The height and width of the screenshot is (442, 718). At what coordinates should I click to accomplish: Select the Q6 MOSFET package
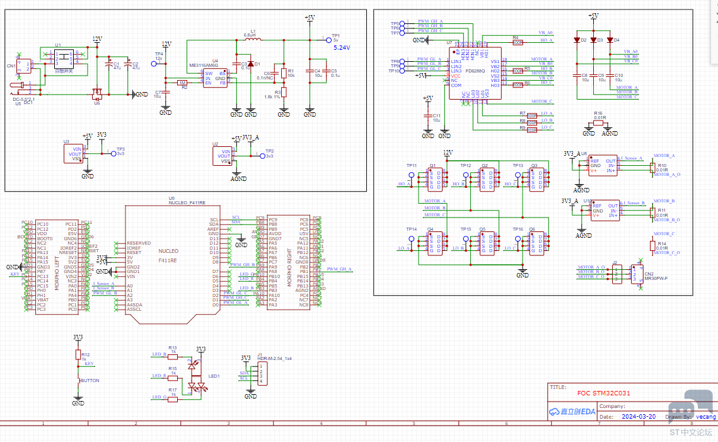536,243
